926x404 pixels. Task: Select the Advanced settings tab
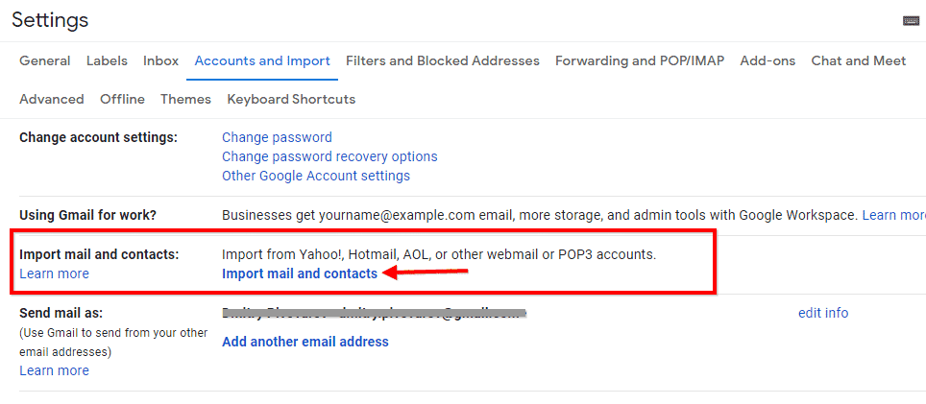pyautogui.click(x=51, y=99)
